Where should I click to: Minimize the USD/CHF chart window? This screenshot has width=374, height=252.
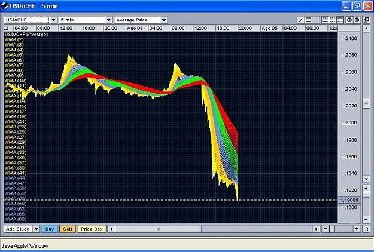(x=346, y=6)
